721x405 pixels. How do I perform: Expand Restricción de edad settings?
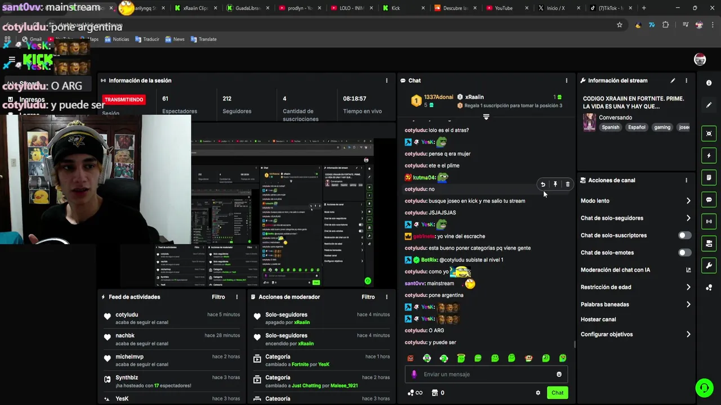(x=688, y=287)
